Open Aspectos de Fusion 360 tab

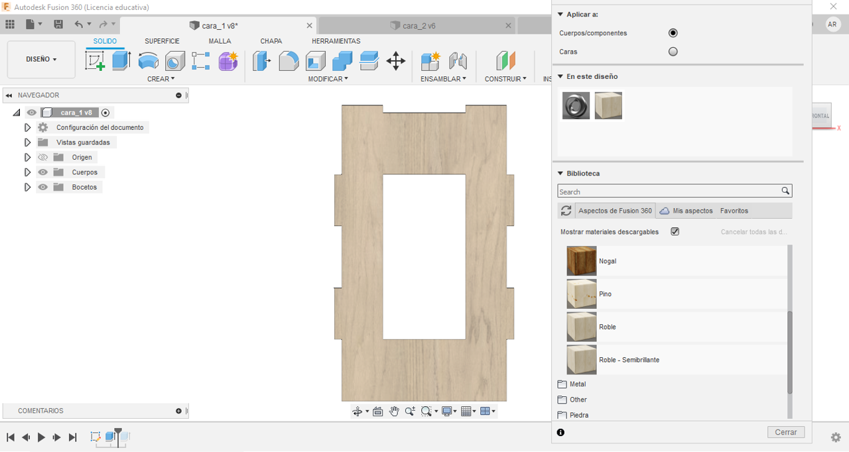(615, 211)
